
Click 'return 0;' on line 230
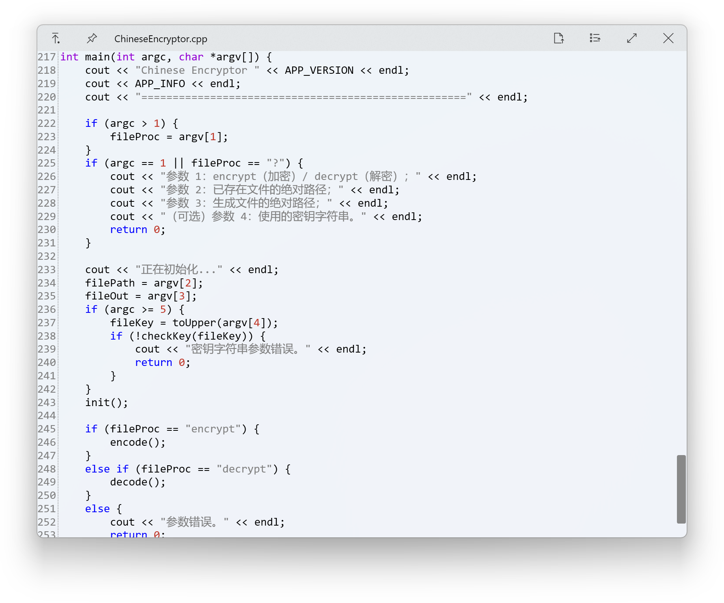[x=138, y=230]
